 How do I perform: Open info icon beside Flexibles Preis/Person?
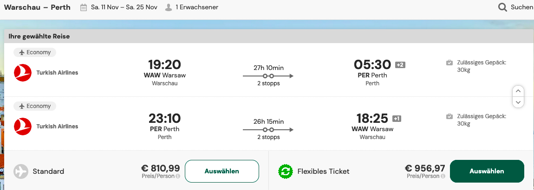coord(443,176)
